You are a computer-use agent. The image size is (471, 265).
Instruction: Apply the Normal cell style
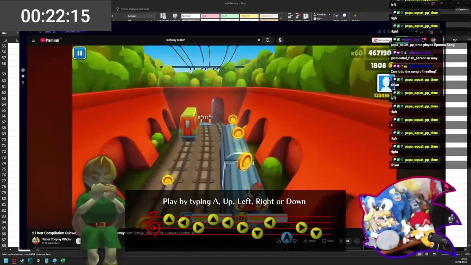(191, 16)
